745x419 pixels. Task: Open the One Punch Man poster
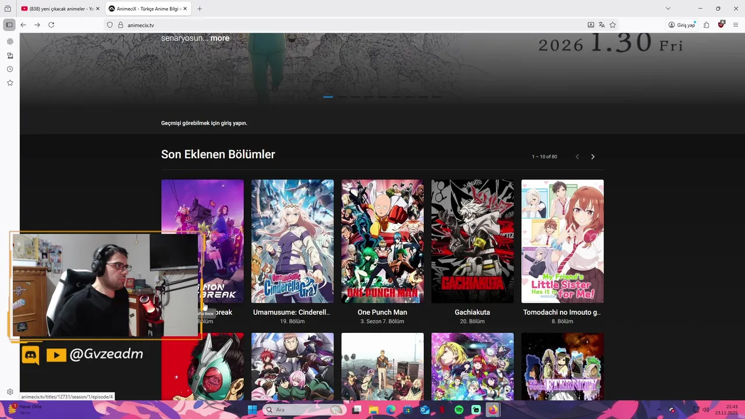[382, 241]
